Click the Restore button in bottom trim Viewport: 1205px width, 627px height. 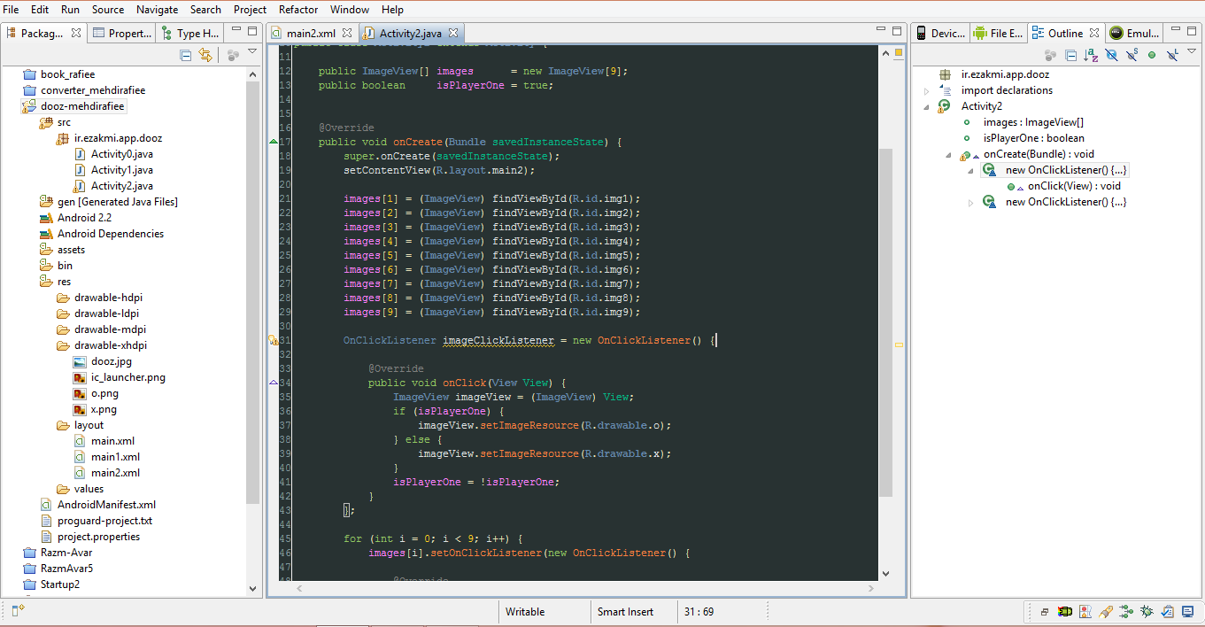tap(1045, 612)
